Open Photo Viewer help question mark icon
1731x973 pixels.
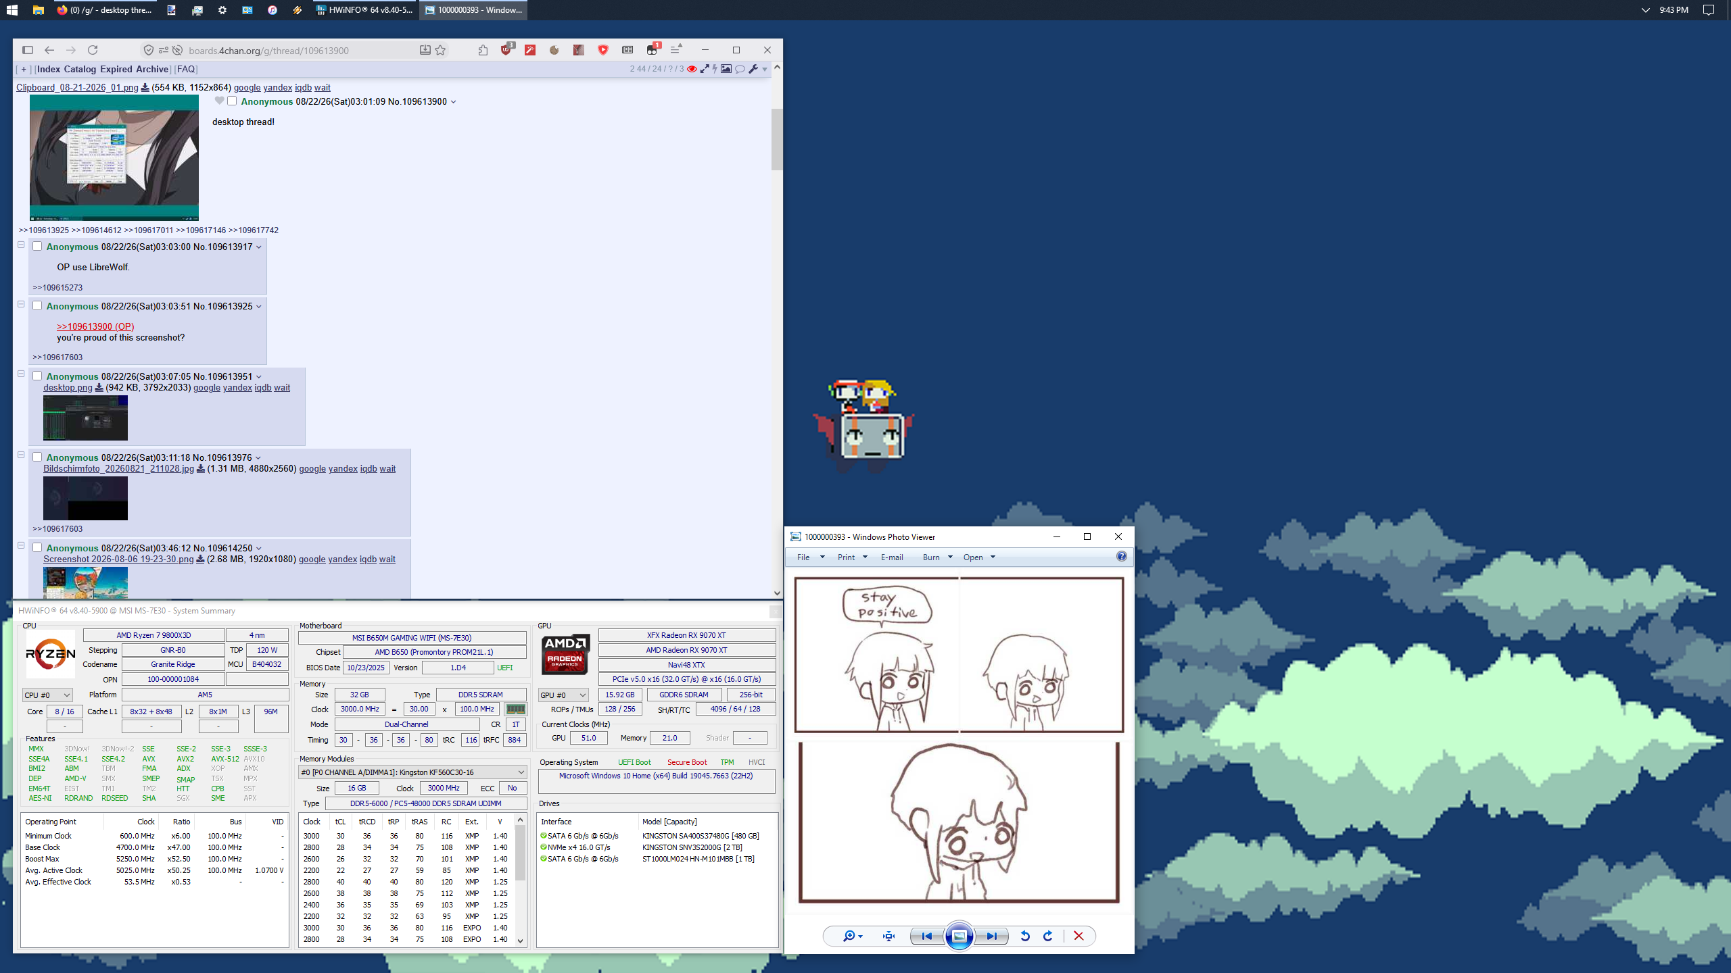click(x=1121, y=557)
